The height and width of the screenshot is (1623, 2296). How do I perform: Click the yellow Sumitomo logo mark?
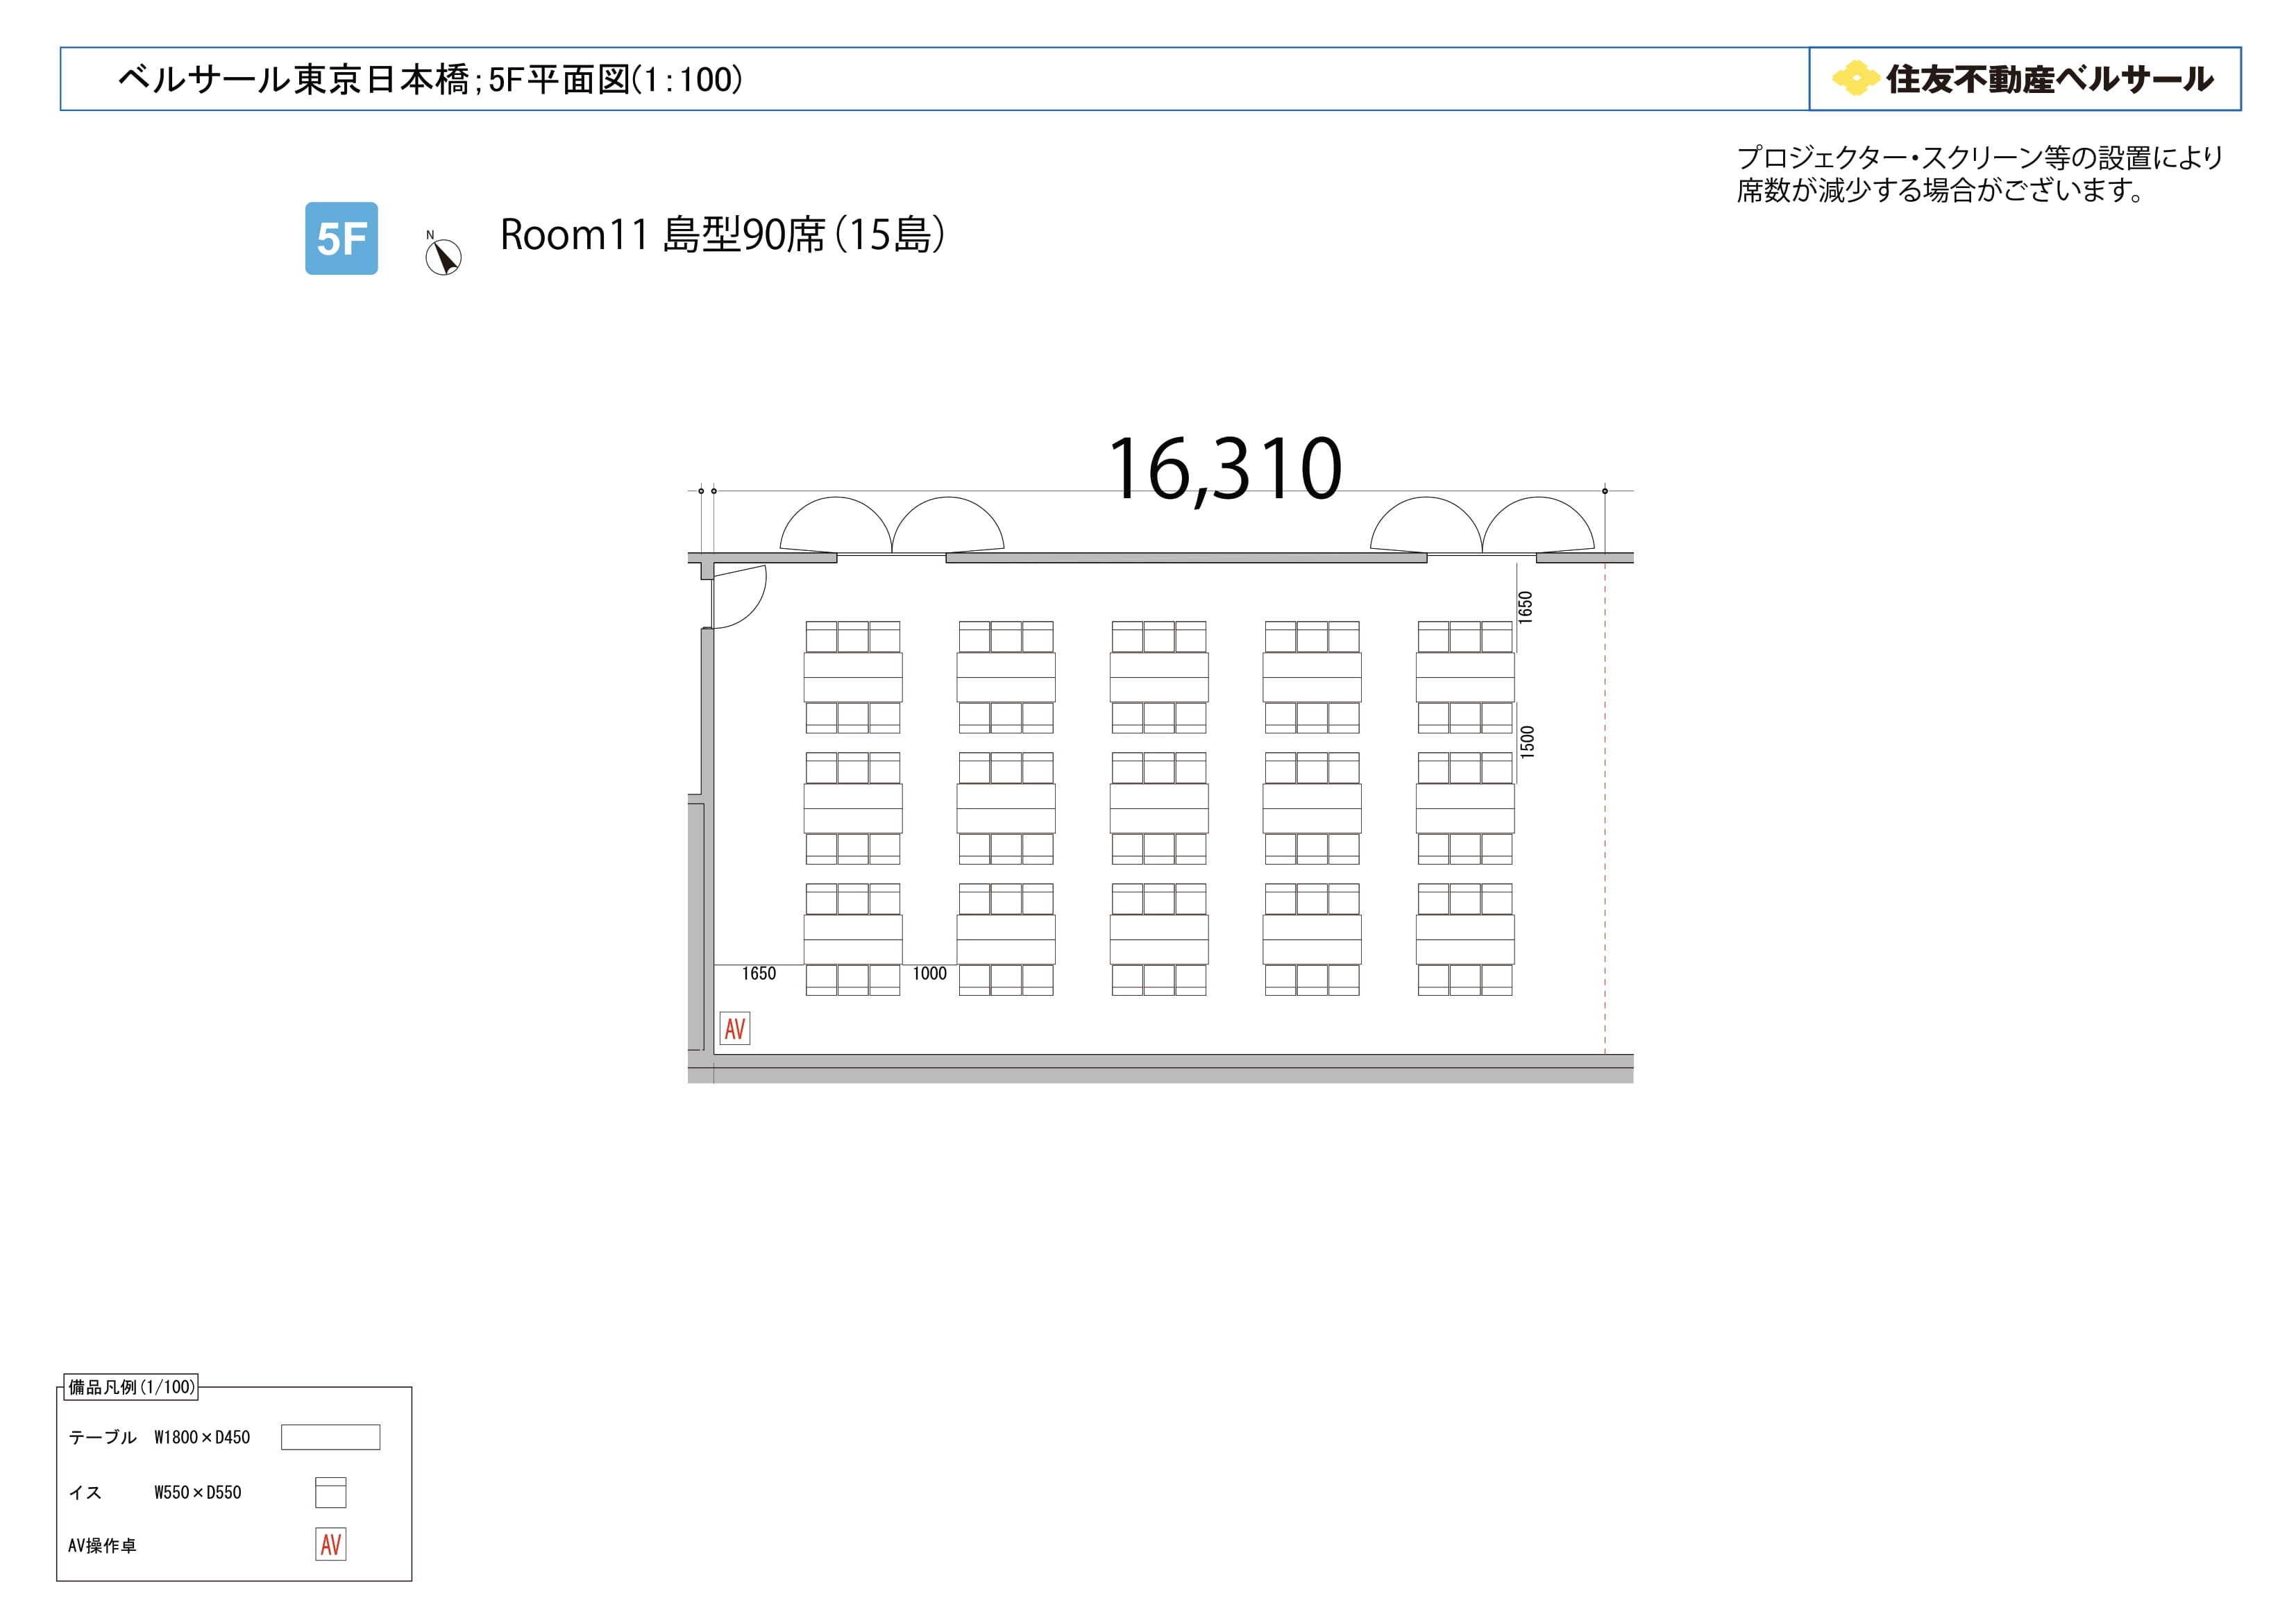click(1855, 78)
